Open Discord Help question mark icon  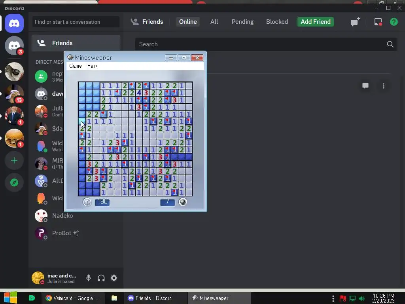click(x=394, y=22)
